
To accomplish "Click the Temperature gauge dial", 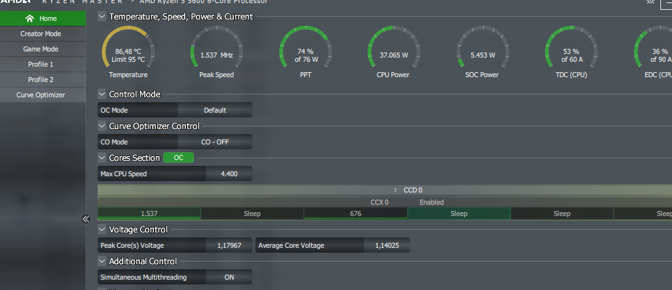I will click(x=128, y=54).
